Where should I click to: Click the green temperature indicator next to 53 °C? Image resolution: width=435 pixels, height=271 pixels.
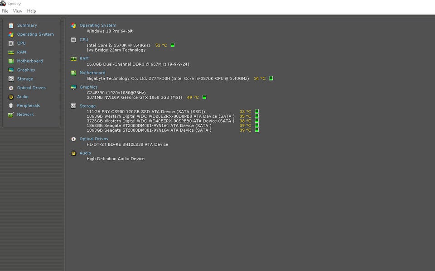point(173,45)
